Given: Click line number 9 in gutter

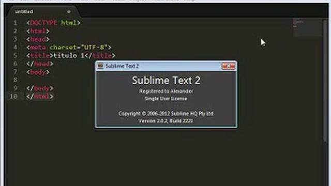Looking at the screenshot, I should click(x=15, y=88).
